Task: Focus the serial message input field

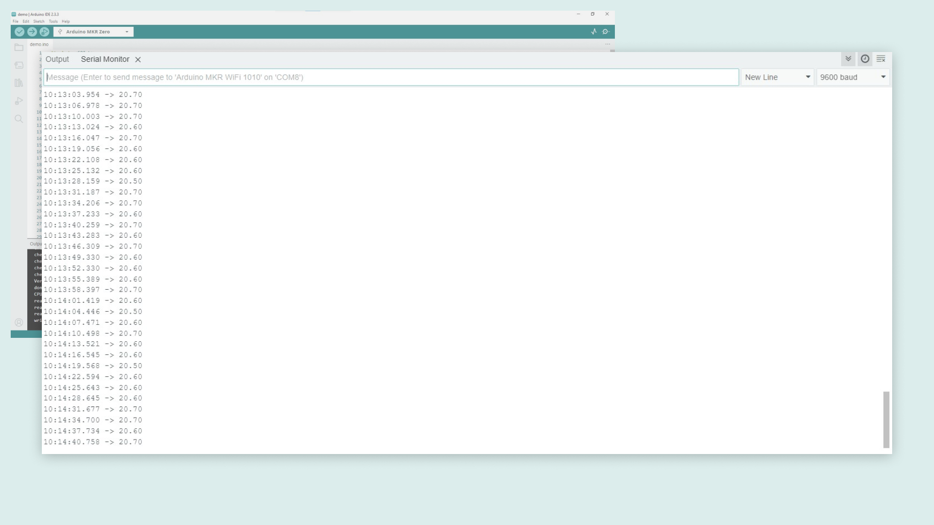Action: (391, 77)
